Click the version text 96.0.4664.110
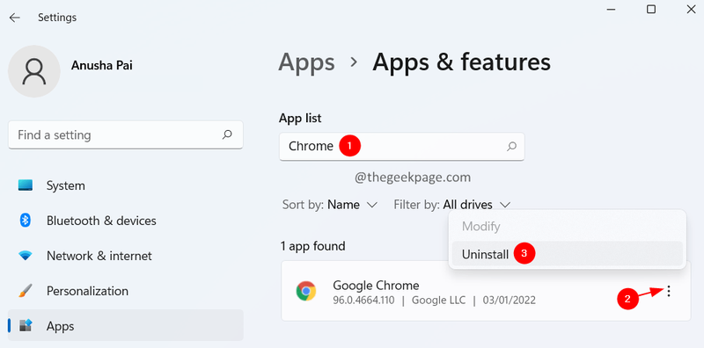This screenshot has height=348, width=704. pos(363,300)
